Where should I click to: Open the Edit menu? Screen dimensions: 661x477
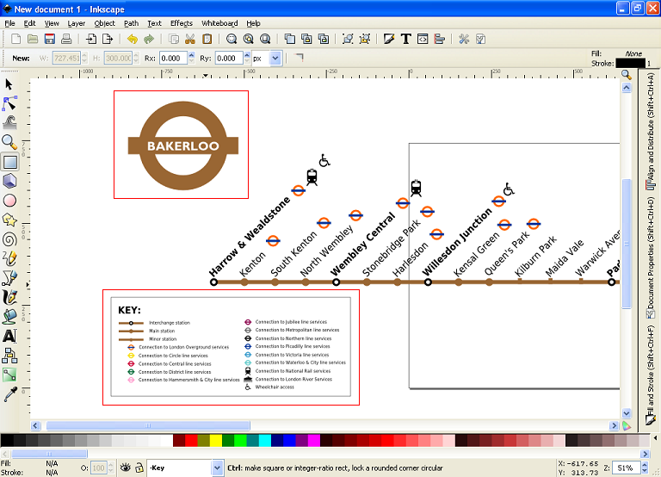tap(29, 23)
